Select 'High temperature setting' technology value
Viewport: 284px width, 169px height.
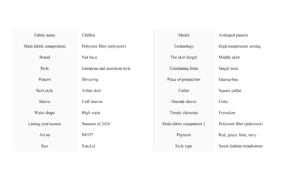click(x=239, y=46)
